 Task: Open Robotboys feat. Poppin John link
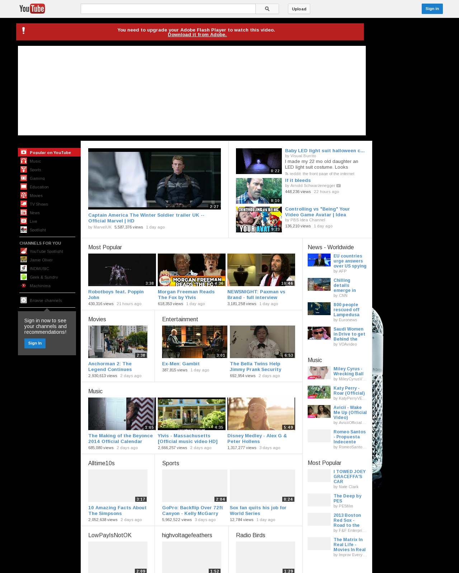pos(116,294)
